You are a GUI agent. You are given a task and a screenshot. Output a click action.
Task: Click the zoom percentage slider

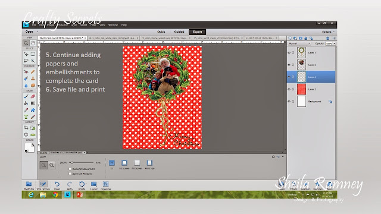coord(82,162)
